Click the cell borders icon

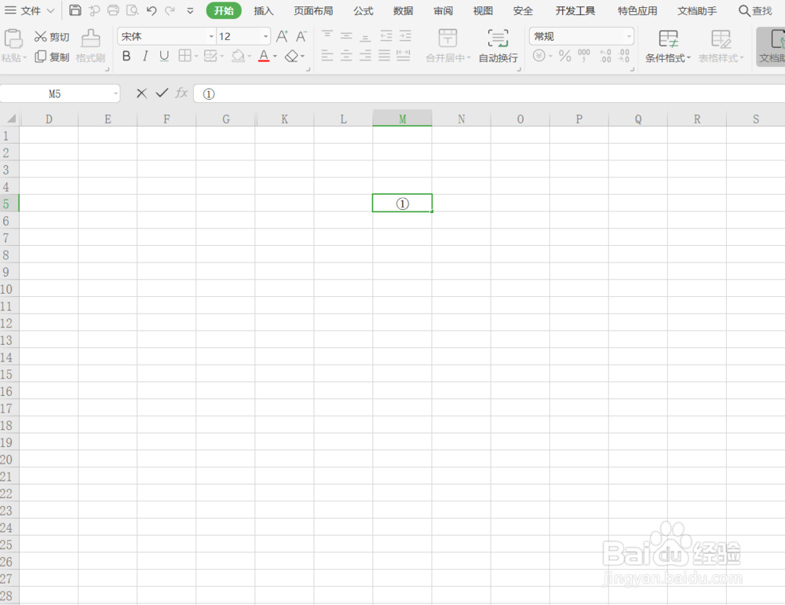pyautogui.click(x=184, y=56)
